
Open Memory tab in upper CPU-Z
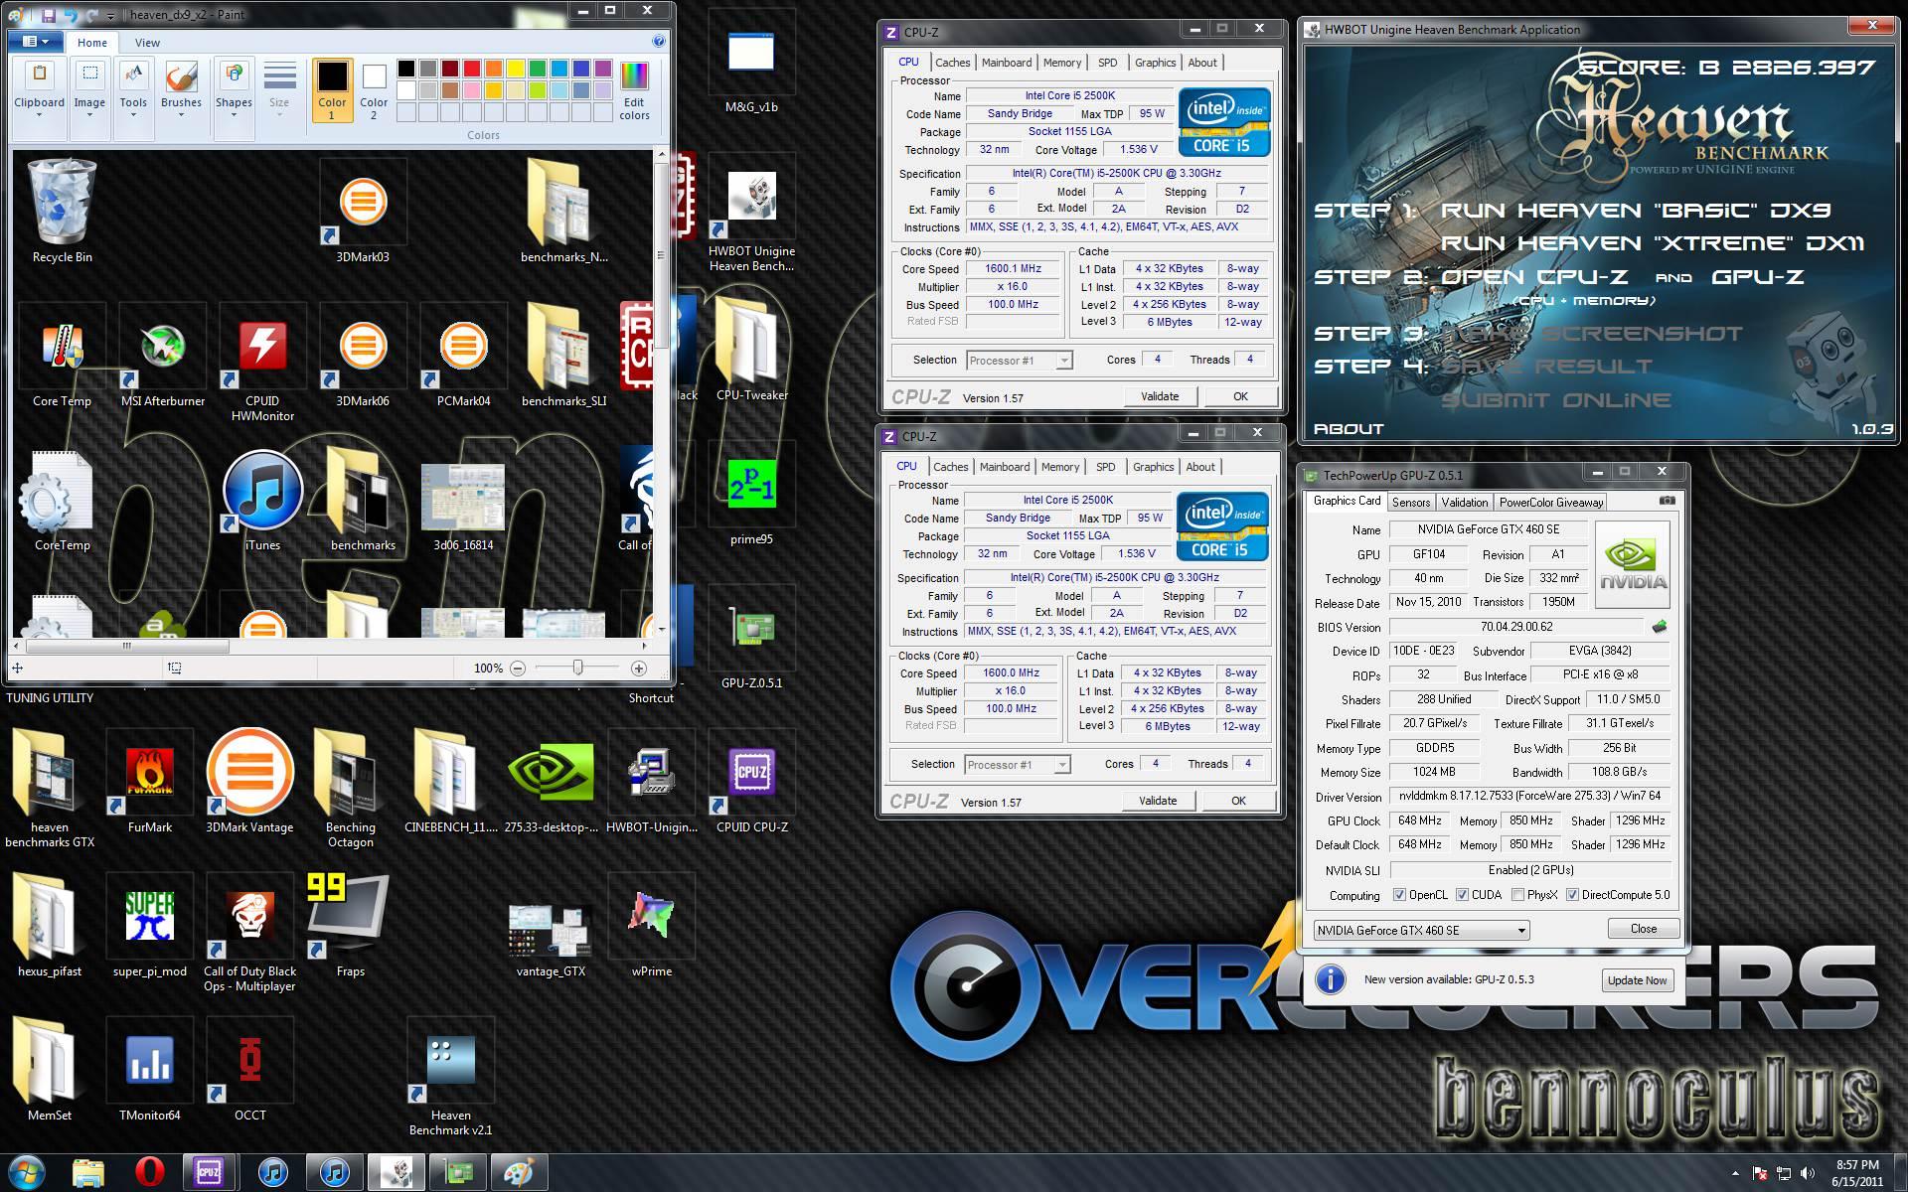pyautogui.click(x=1061, y=63)
